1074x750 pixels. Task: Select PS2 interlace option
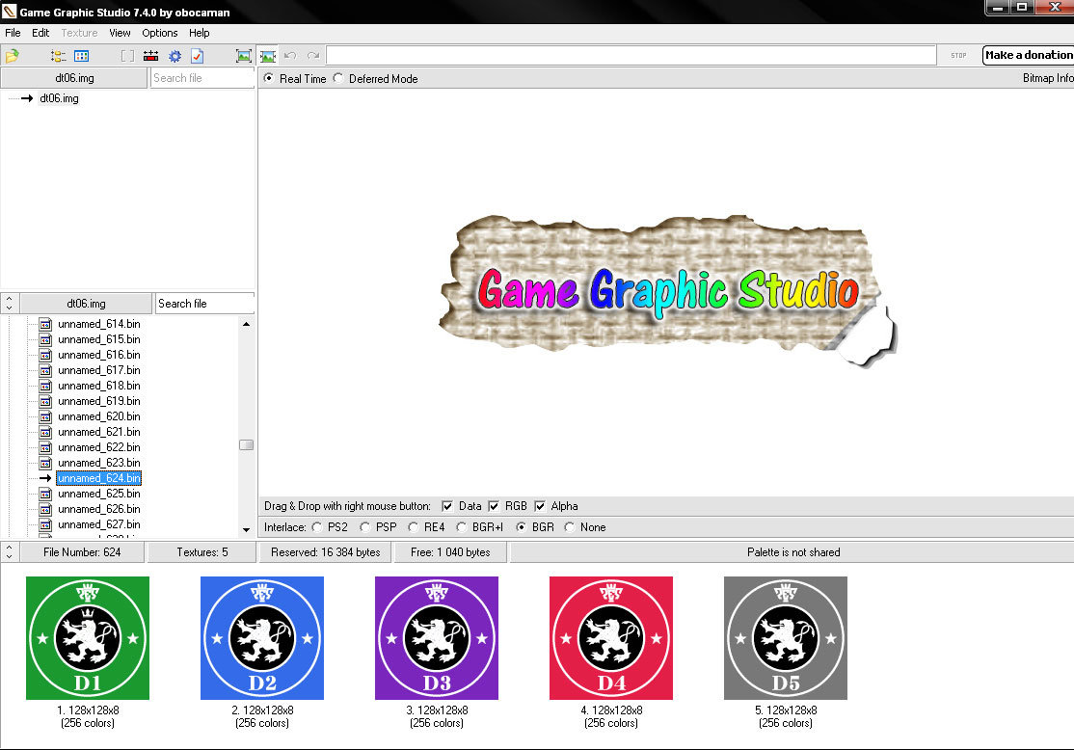[x=316, y=527]
